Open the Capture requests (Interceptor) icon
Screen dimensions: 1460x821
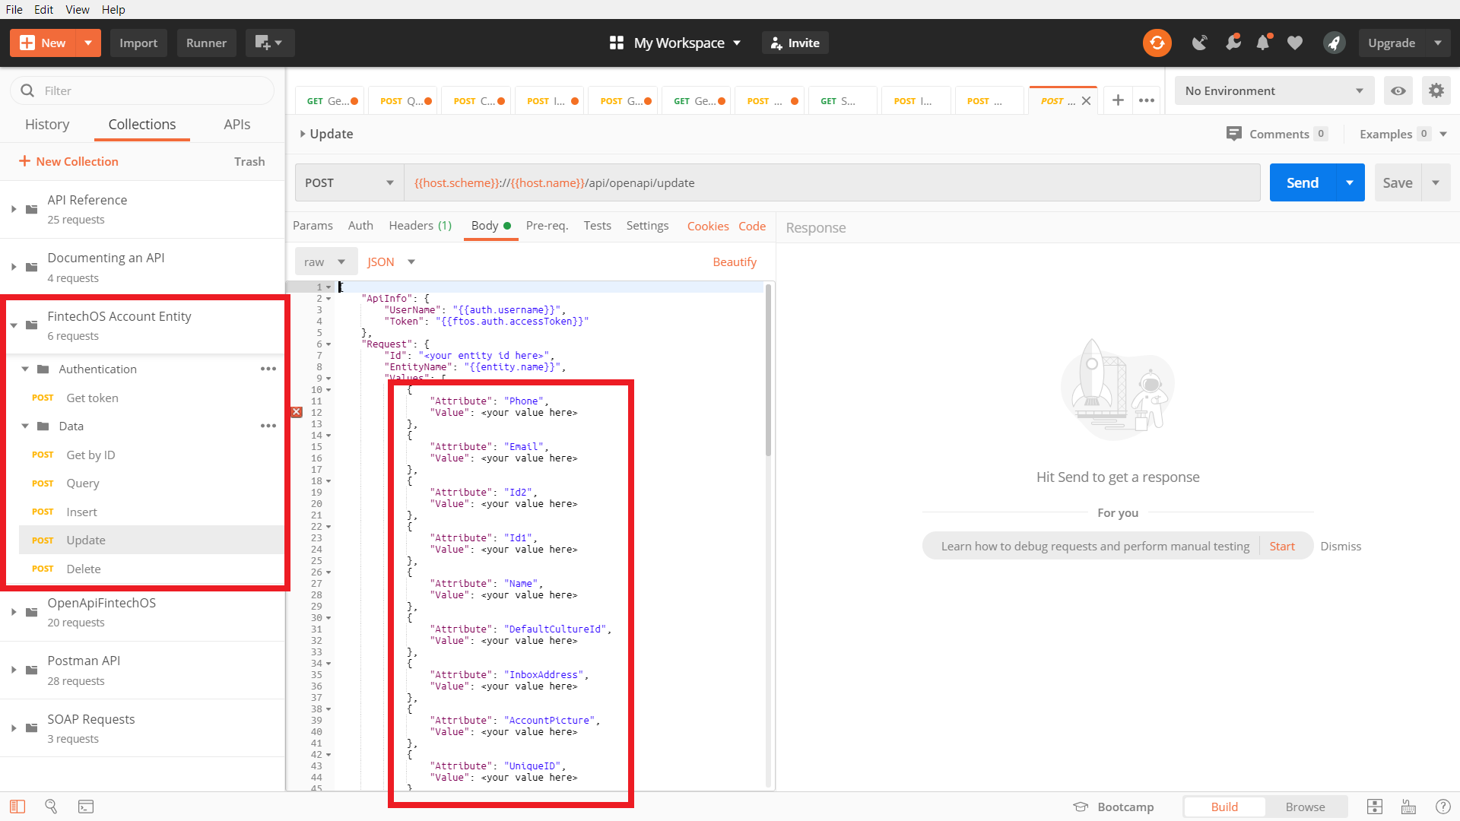1200,43
